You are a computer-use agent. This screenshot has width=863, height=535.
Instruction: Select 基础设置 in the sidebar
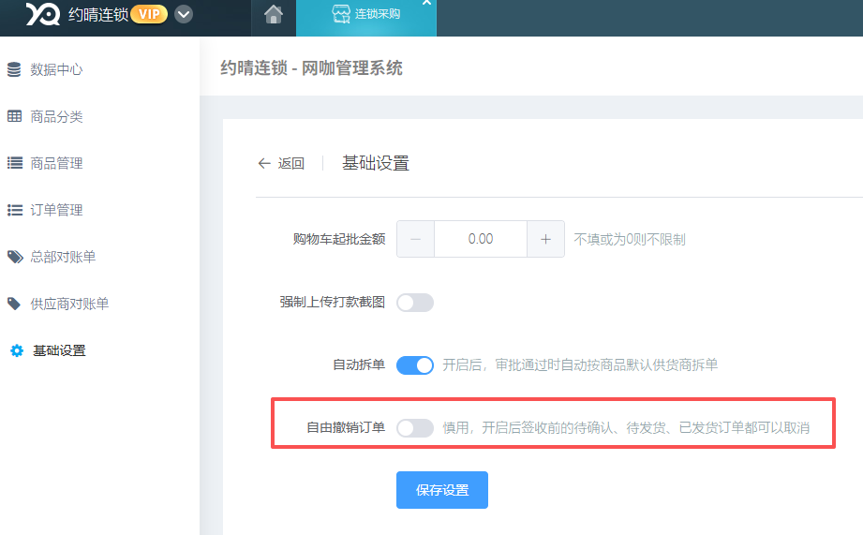(59, 350)
